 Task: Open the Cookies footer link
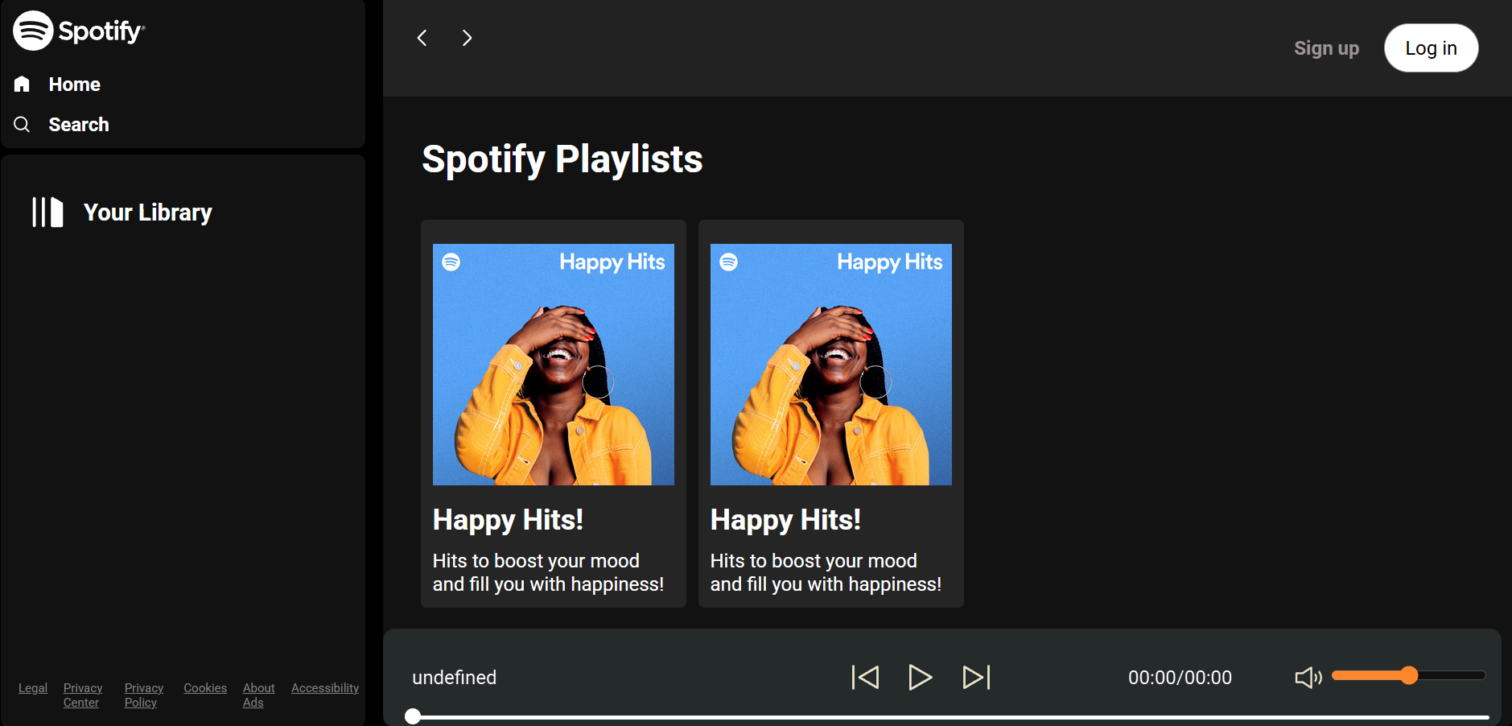[205, 688]
